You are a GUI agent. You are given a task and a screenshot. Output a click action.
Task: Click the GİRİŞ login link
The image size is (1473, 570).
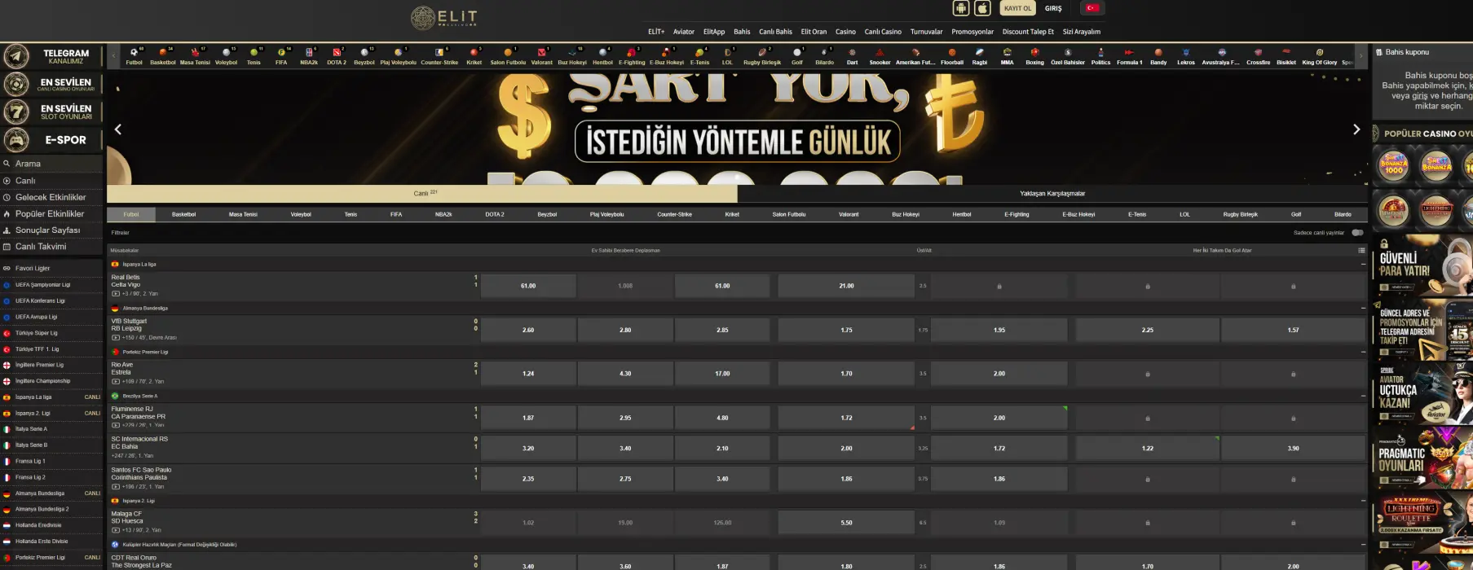[1053, 8]
